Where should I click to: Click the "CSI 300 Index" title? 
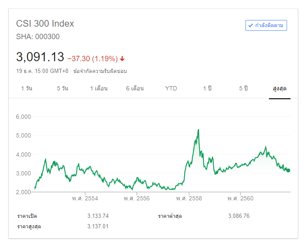(x=45, y=24)
